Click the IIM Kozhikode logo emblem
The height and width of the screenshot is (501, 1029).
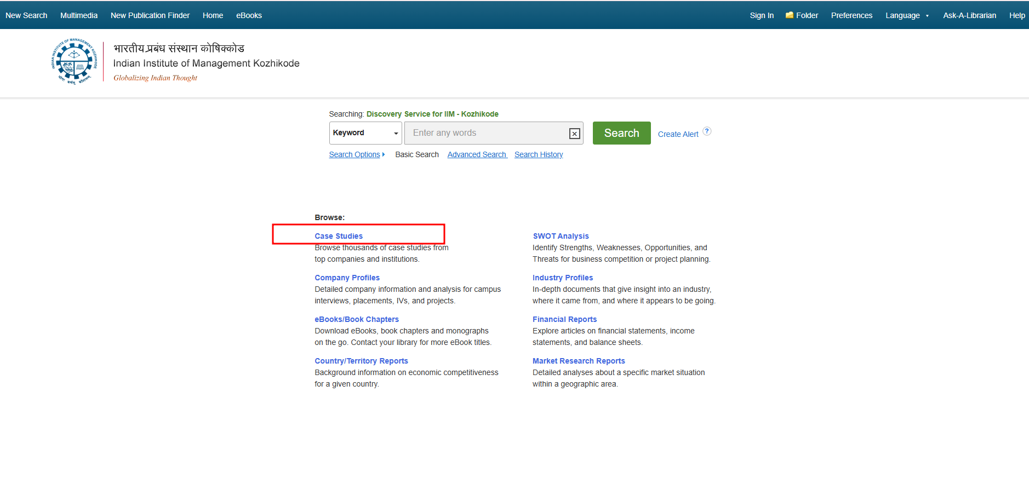[75, 61]
